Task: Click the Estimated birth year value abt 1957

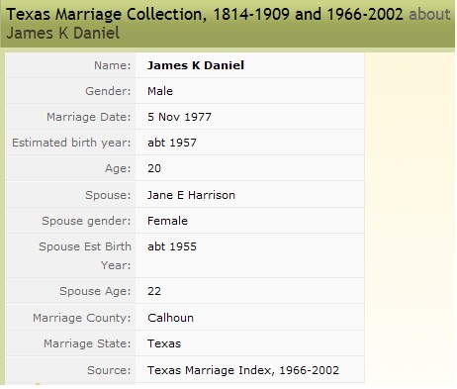Action: pos(172,143)
